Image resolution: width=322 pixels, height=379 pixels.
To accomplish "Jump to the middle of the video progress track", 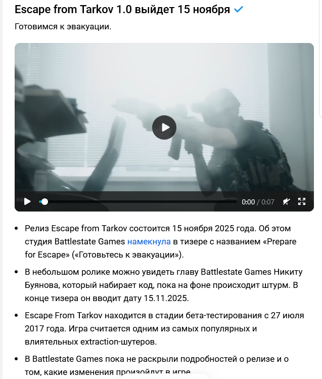I will point(138,201).
